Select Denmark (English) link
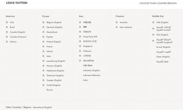This screenshot has width=183, height=110. click(55, 27)
